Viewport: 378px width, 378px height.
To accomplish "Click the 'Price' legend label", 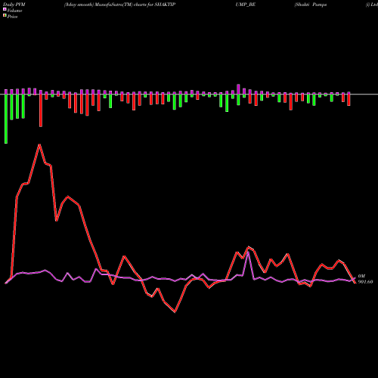I will (12, 17).
